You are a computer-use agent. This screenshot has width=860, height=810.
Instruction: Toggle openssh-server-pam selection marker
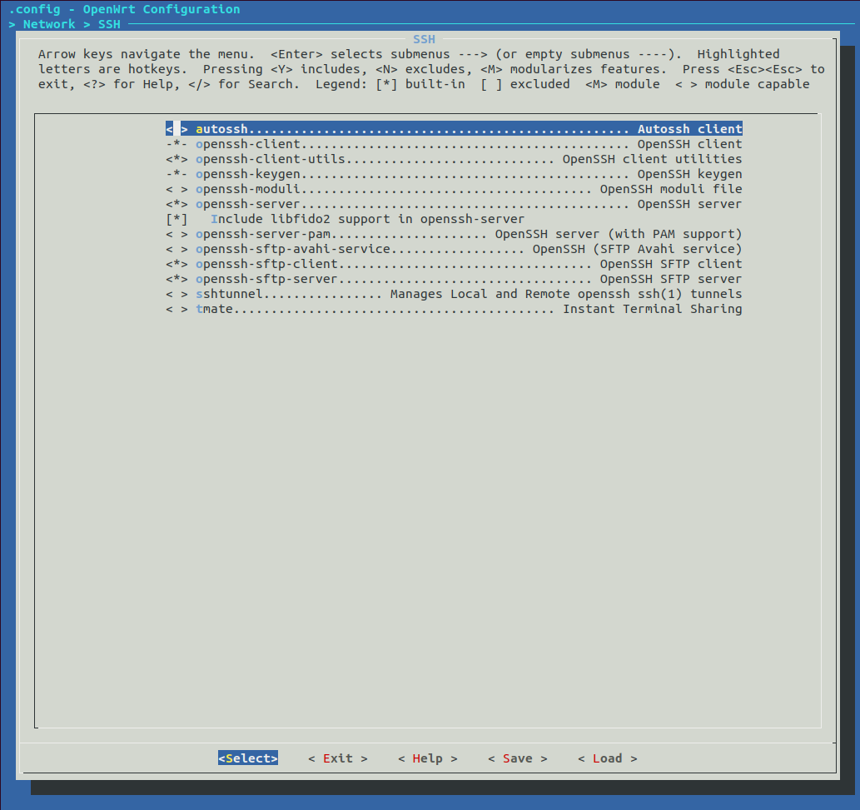tap(176, 234)
